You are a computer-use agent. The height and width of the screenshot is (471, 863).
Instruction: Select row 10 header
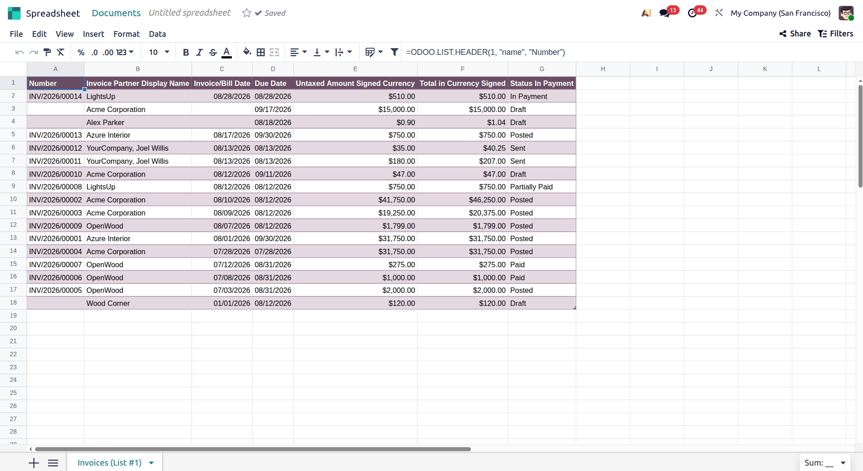tap(13, 199)
